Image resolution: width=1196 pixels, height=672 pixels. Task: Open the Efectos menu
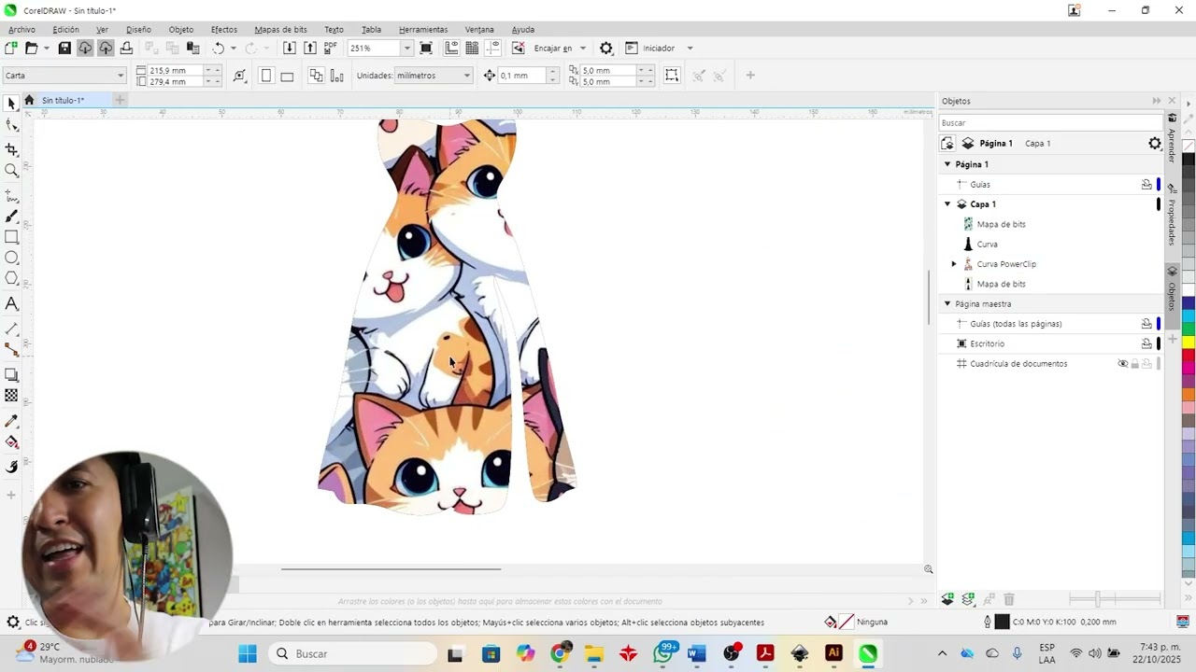pos(224,30)
